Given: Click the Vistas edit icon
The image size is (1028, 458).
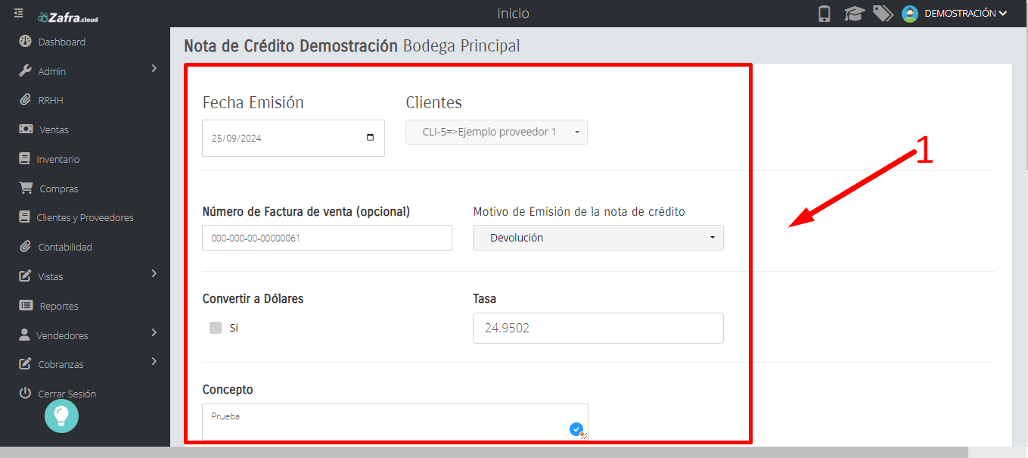Looking at the screenshot, I should click(x=25, y=276).
